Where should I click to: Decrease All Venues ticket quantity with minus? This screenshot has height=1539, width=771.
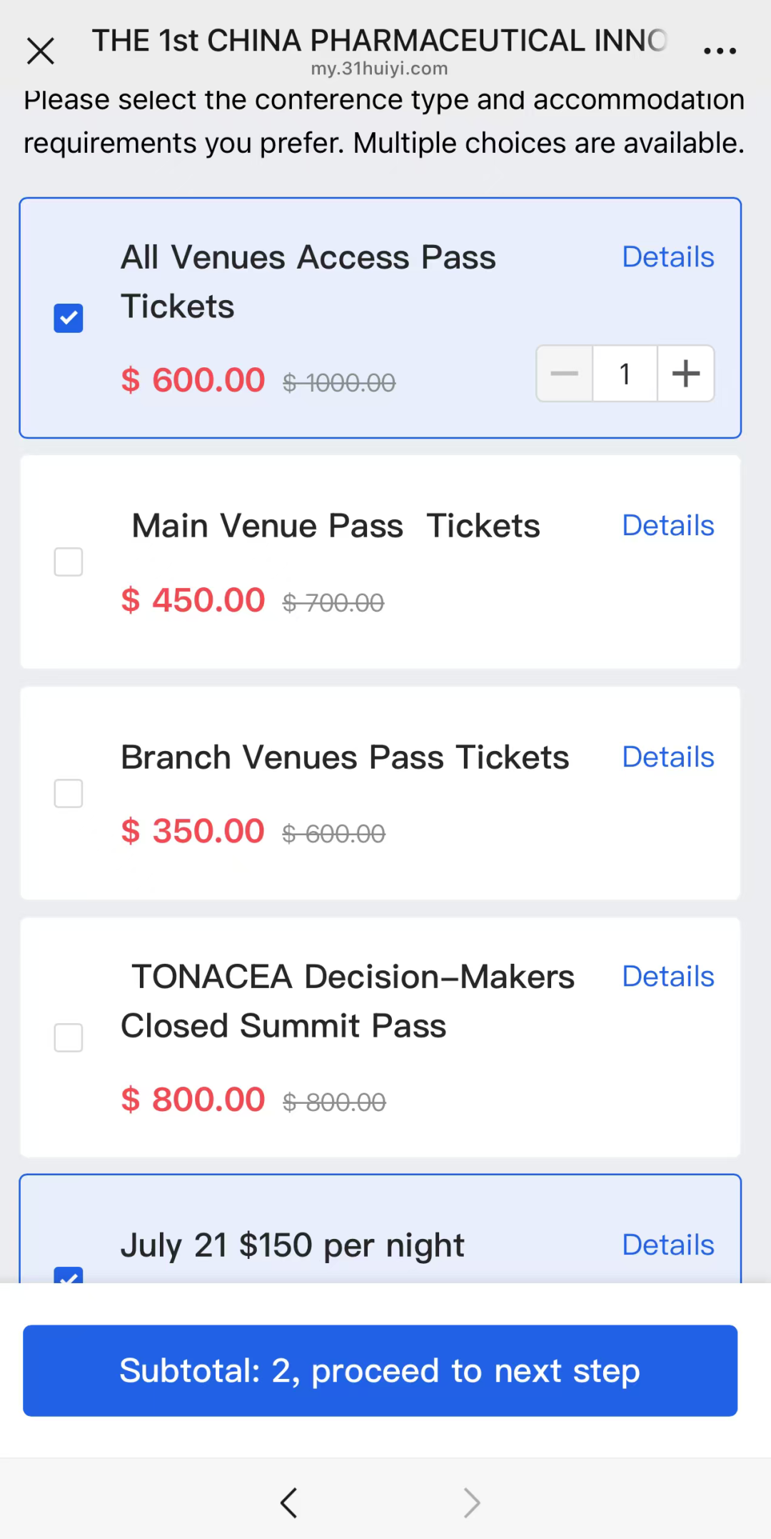point(565,374)
